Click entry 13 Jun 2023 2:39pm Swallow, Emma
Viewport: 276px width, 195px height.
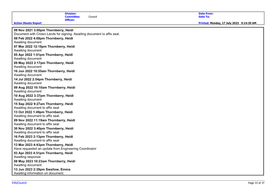[42, 169]
